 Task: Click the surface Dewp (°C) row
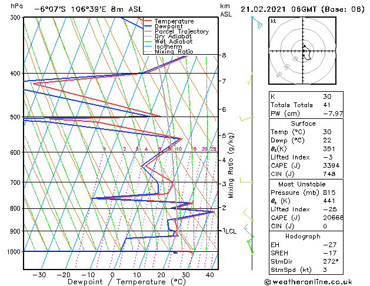pyautogui.click(x=306, y=141)
